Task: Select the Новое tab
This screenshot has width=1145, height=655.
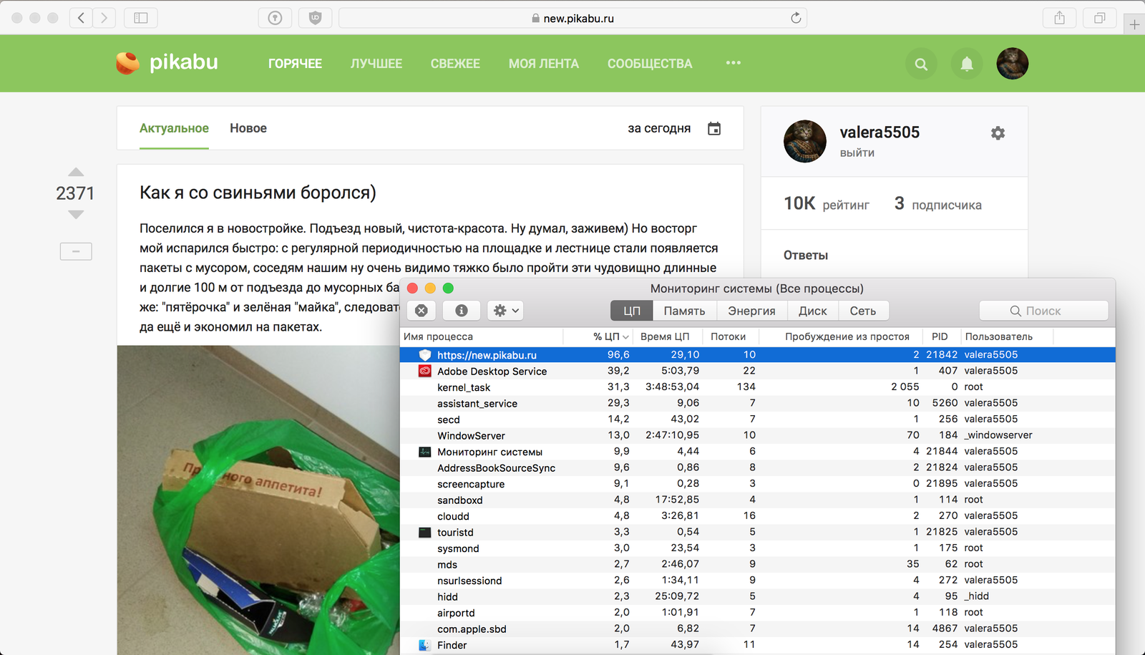Action: [x=248, y=128]
